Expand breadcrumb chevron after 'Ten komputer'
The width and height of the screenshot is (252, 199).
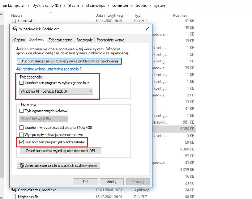[x=28, y=6]
